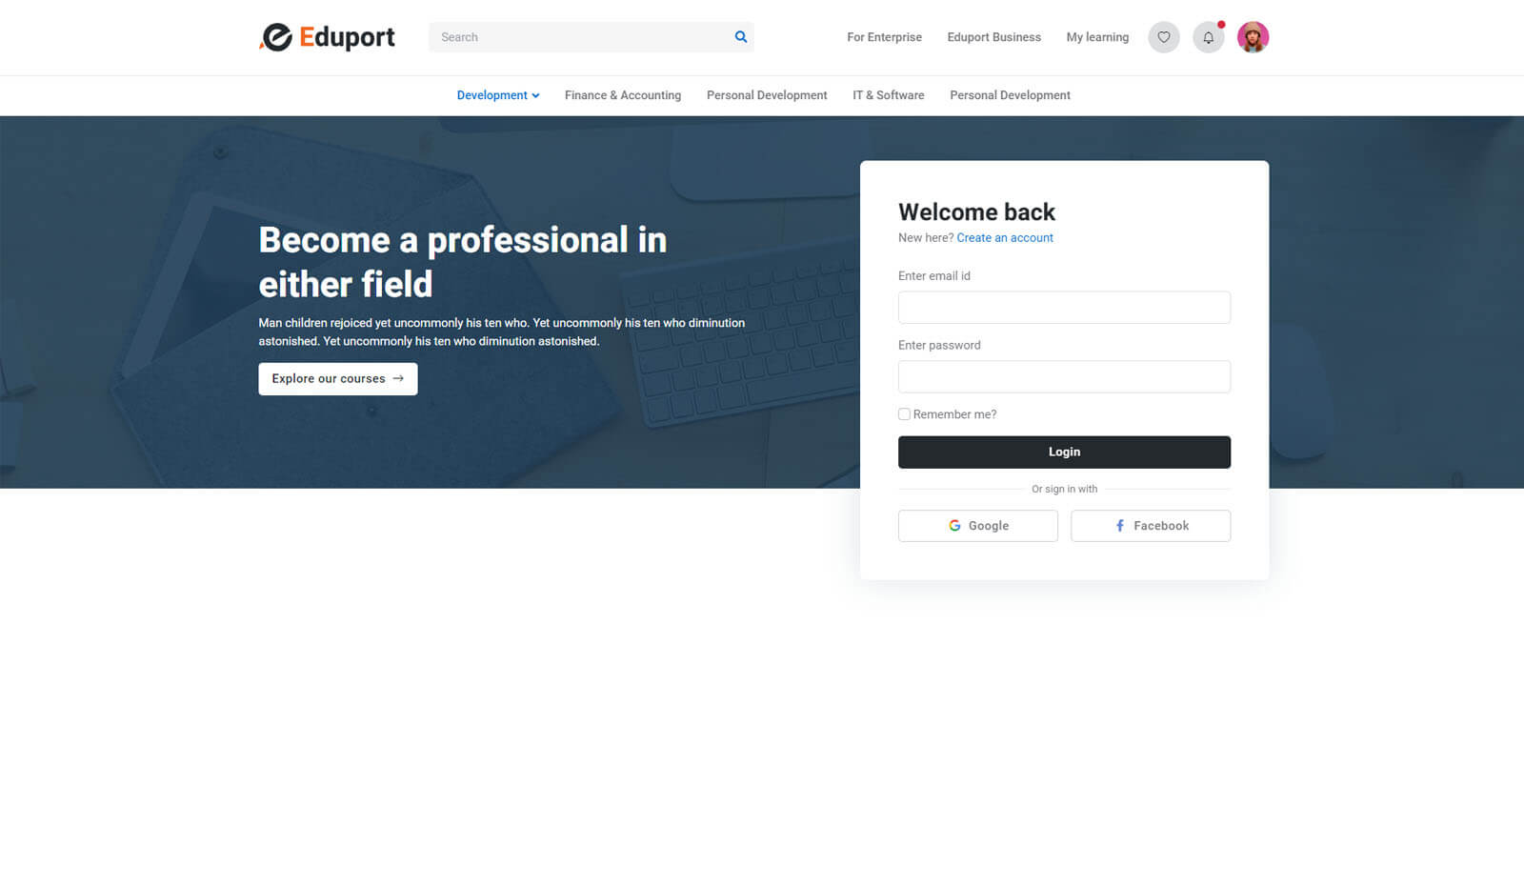Open the For Enterprise link

pyautogui.click(x=884, y=37)
